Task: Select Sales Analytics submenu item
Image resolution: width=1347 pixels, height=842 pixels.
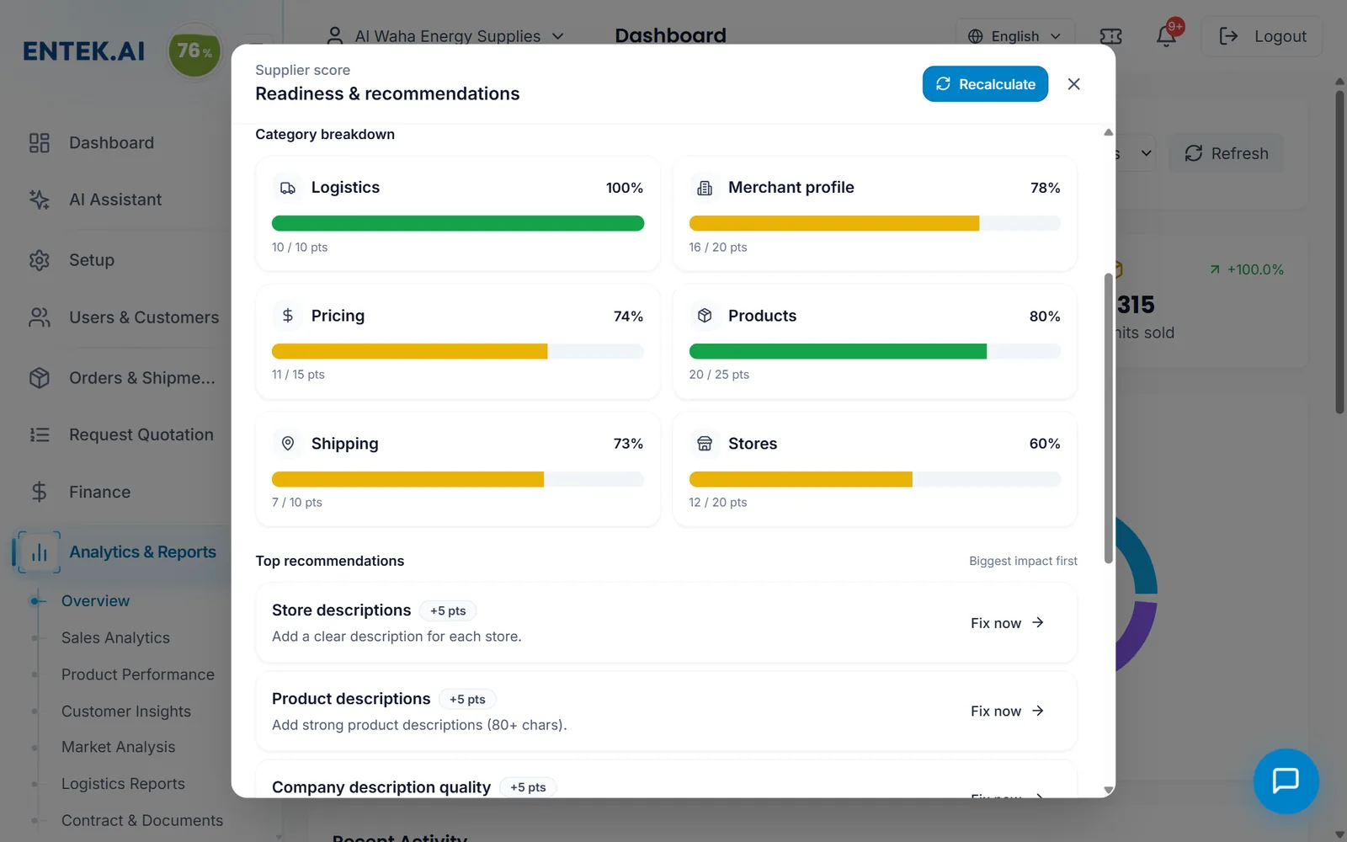Action: [x=115, y=638]
